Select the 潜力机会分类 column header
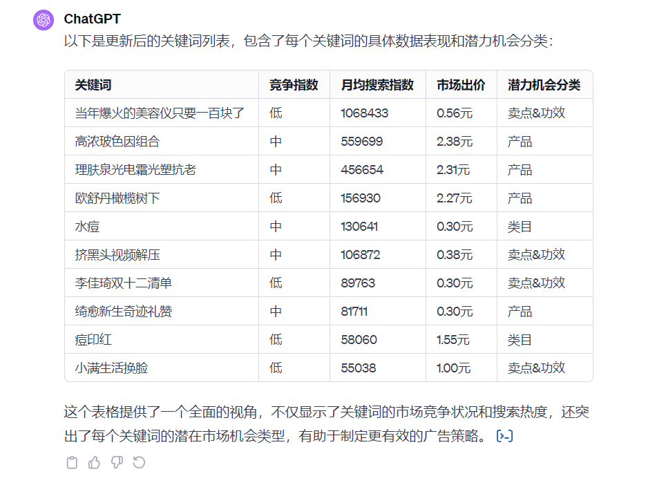The image size is (646, 485). pyautogui.click(x=544, y=84)
